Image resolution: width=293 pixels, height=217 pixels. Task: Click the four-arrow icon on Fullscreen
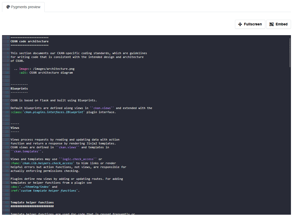point(240,24)
